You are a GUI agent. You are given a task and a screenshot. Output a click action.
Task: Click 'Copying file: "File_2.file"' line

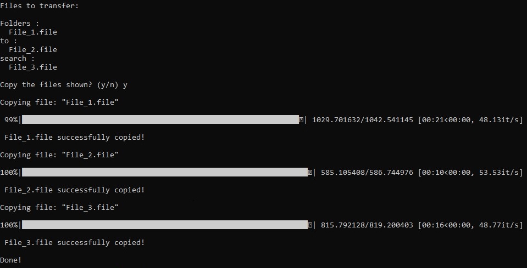(59, 155)
